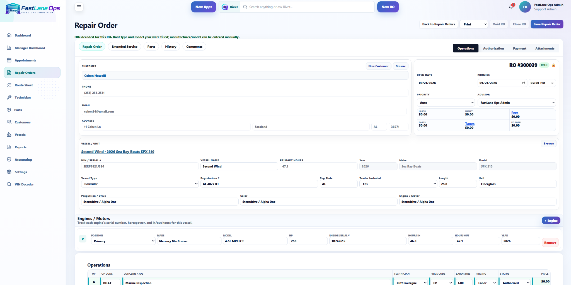The image size is (571, 285).
Task: Click the Rivet assistant icon
Action: [x=225, y=7]
